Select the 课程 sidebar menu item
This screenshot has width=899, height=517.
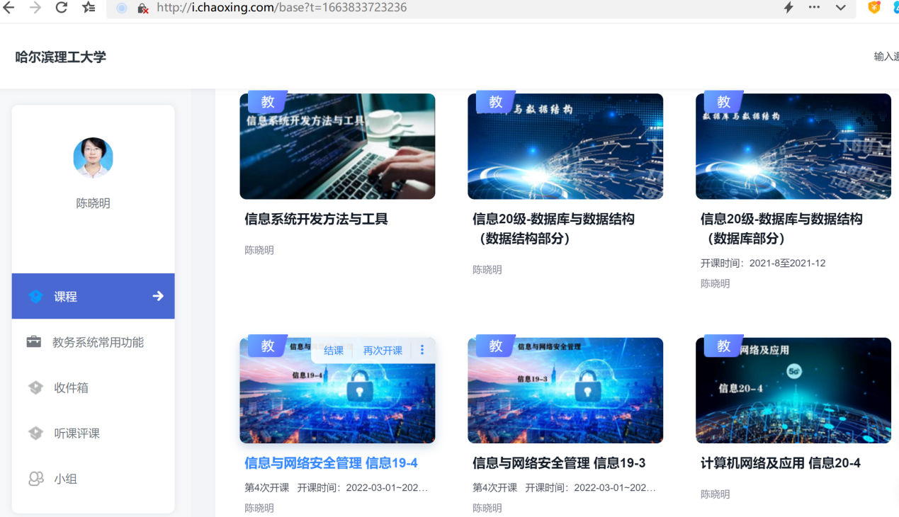point(93,296)
